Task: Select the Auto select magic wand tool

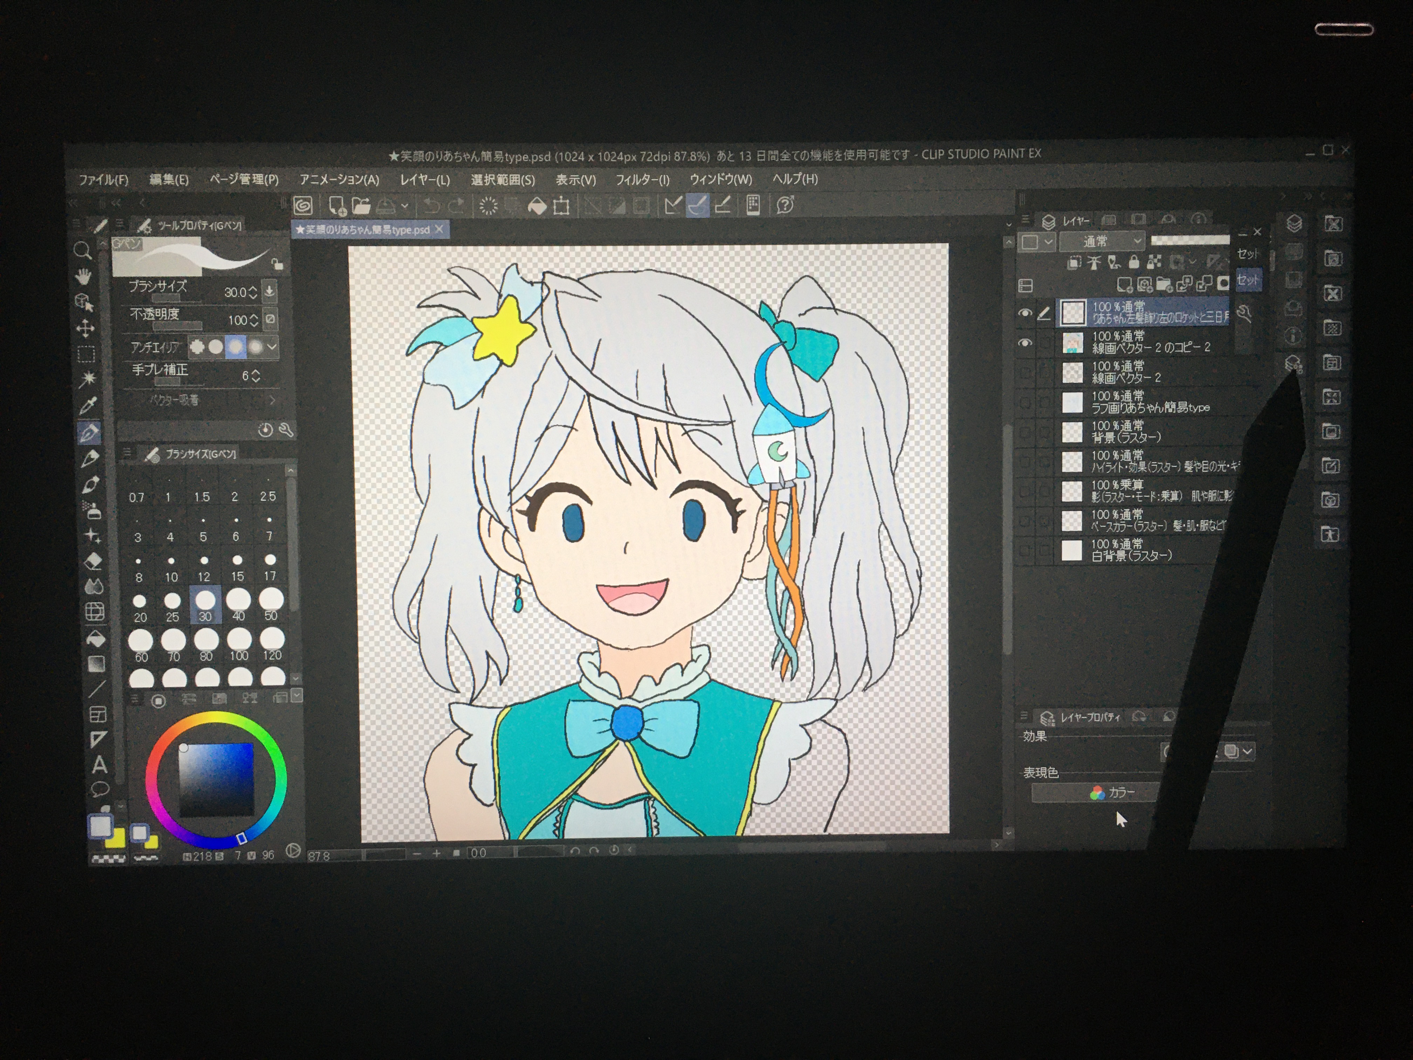Action: 87,379
